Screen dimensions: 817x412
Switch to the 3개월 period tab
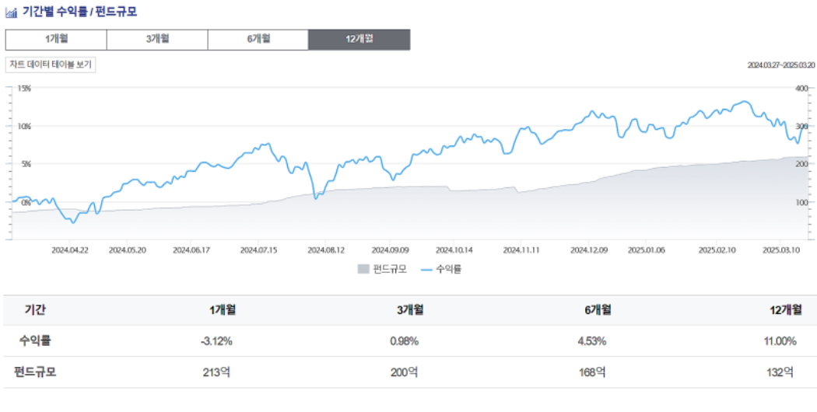point(157,40)
